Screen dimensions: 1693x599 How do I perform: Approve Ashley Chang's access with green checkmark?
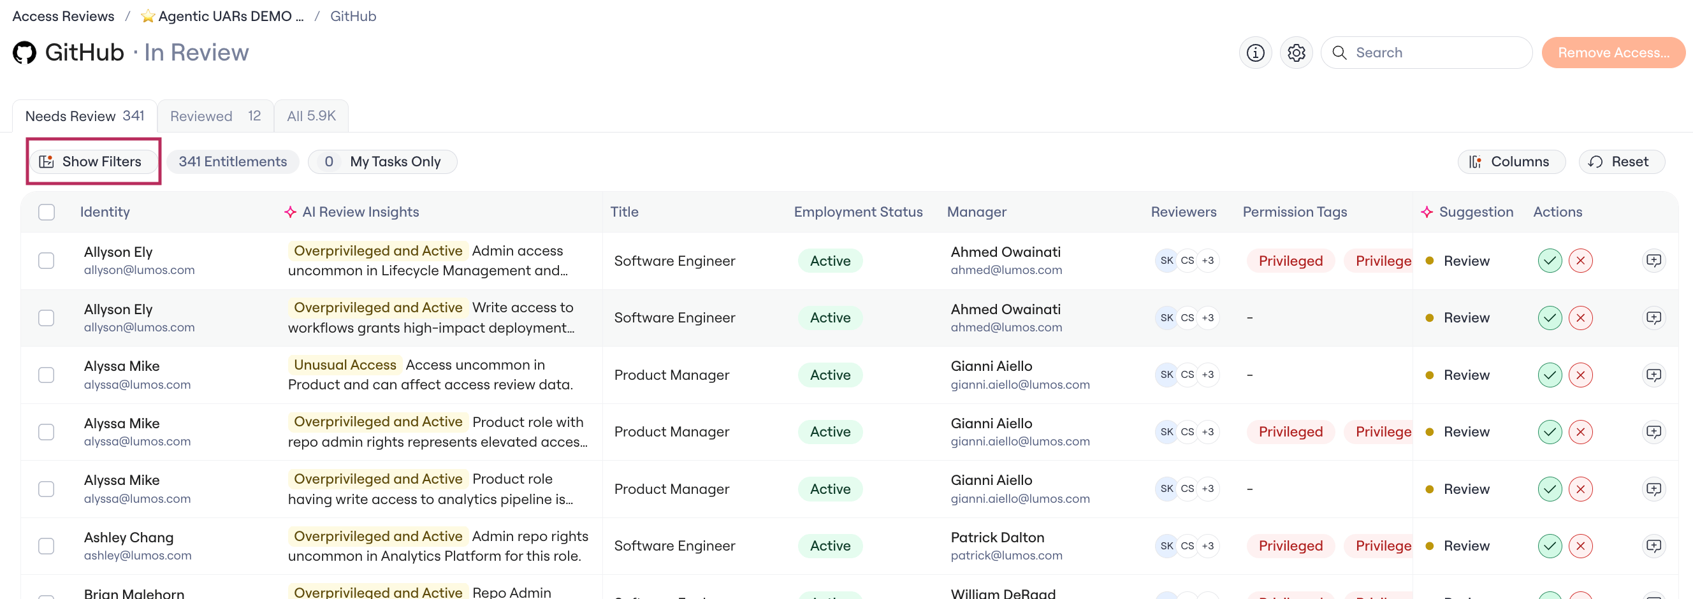[x=1550, y=546]
